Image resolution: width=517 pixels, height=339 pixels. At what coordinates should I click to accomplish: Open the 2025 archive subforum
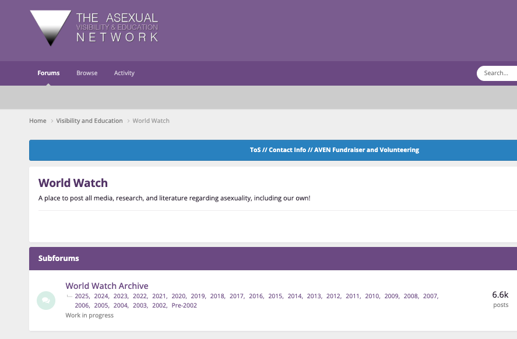click(81, 296)
